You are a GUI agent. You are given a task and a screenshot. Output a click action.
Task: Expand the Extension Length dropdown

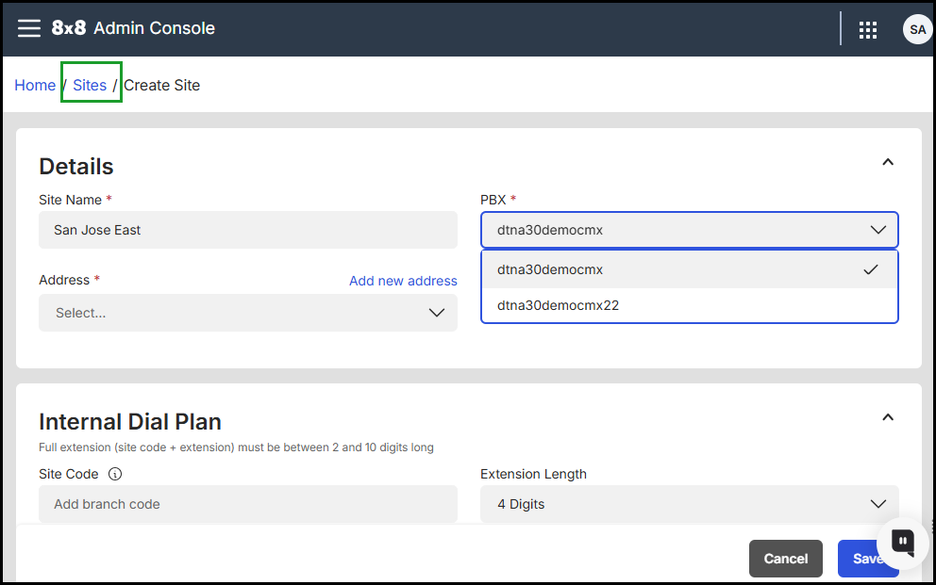[x=689, y=504]
